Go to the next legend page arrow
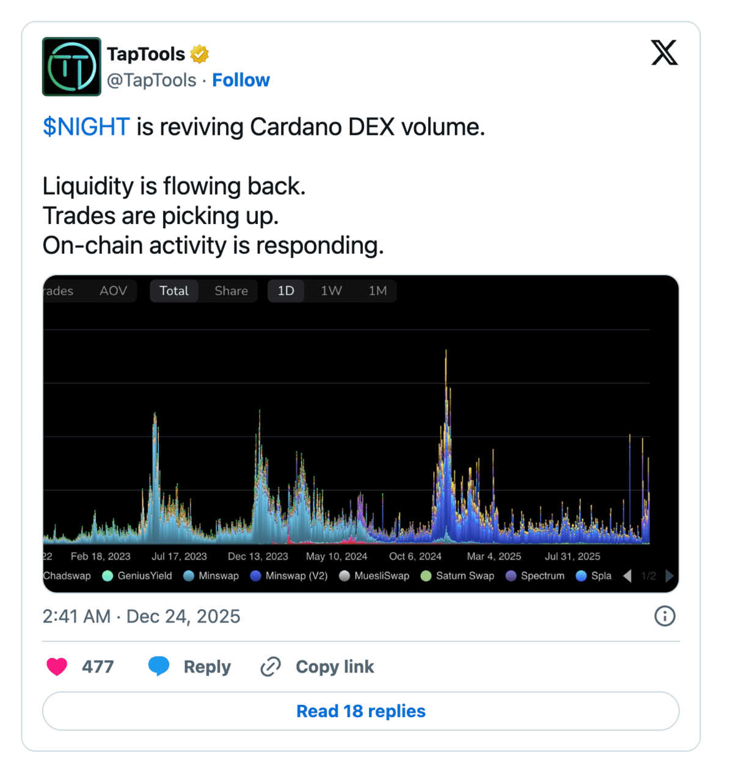733x761 pixels. [669, 575]
